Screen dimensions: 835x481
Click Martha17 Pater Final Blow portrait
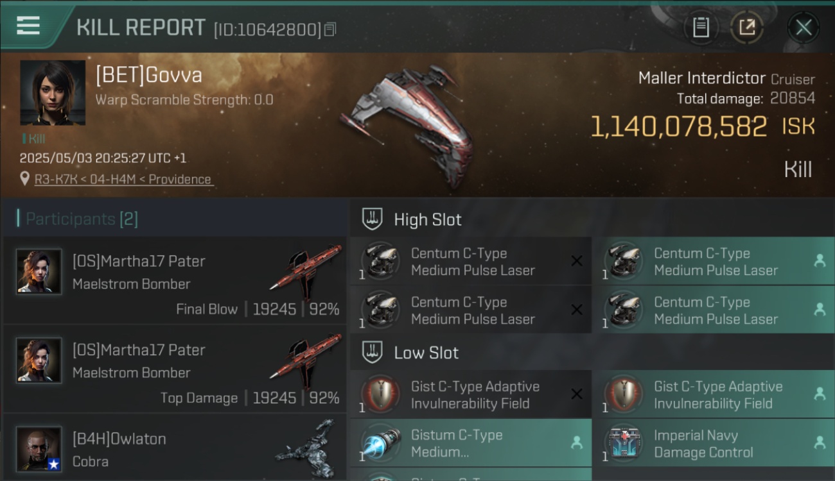(39, 272)
